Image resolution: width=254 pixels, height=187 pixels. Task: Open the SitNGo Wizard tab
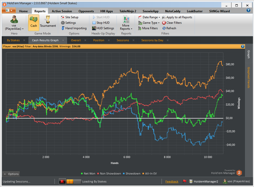point(219,11)
